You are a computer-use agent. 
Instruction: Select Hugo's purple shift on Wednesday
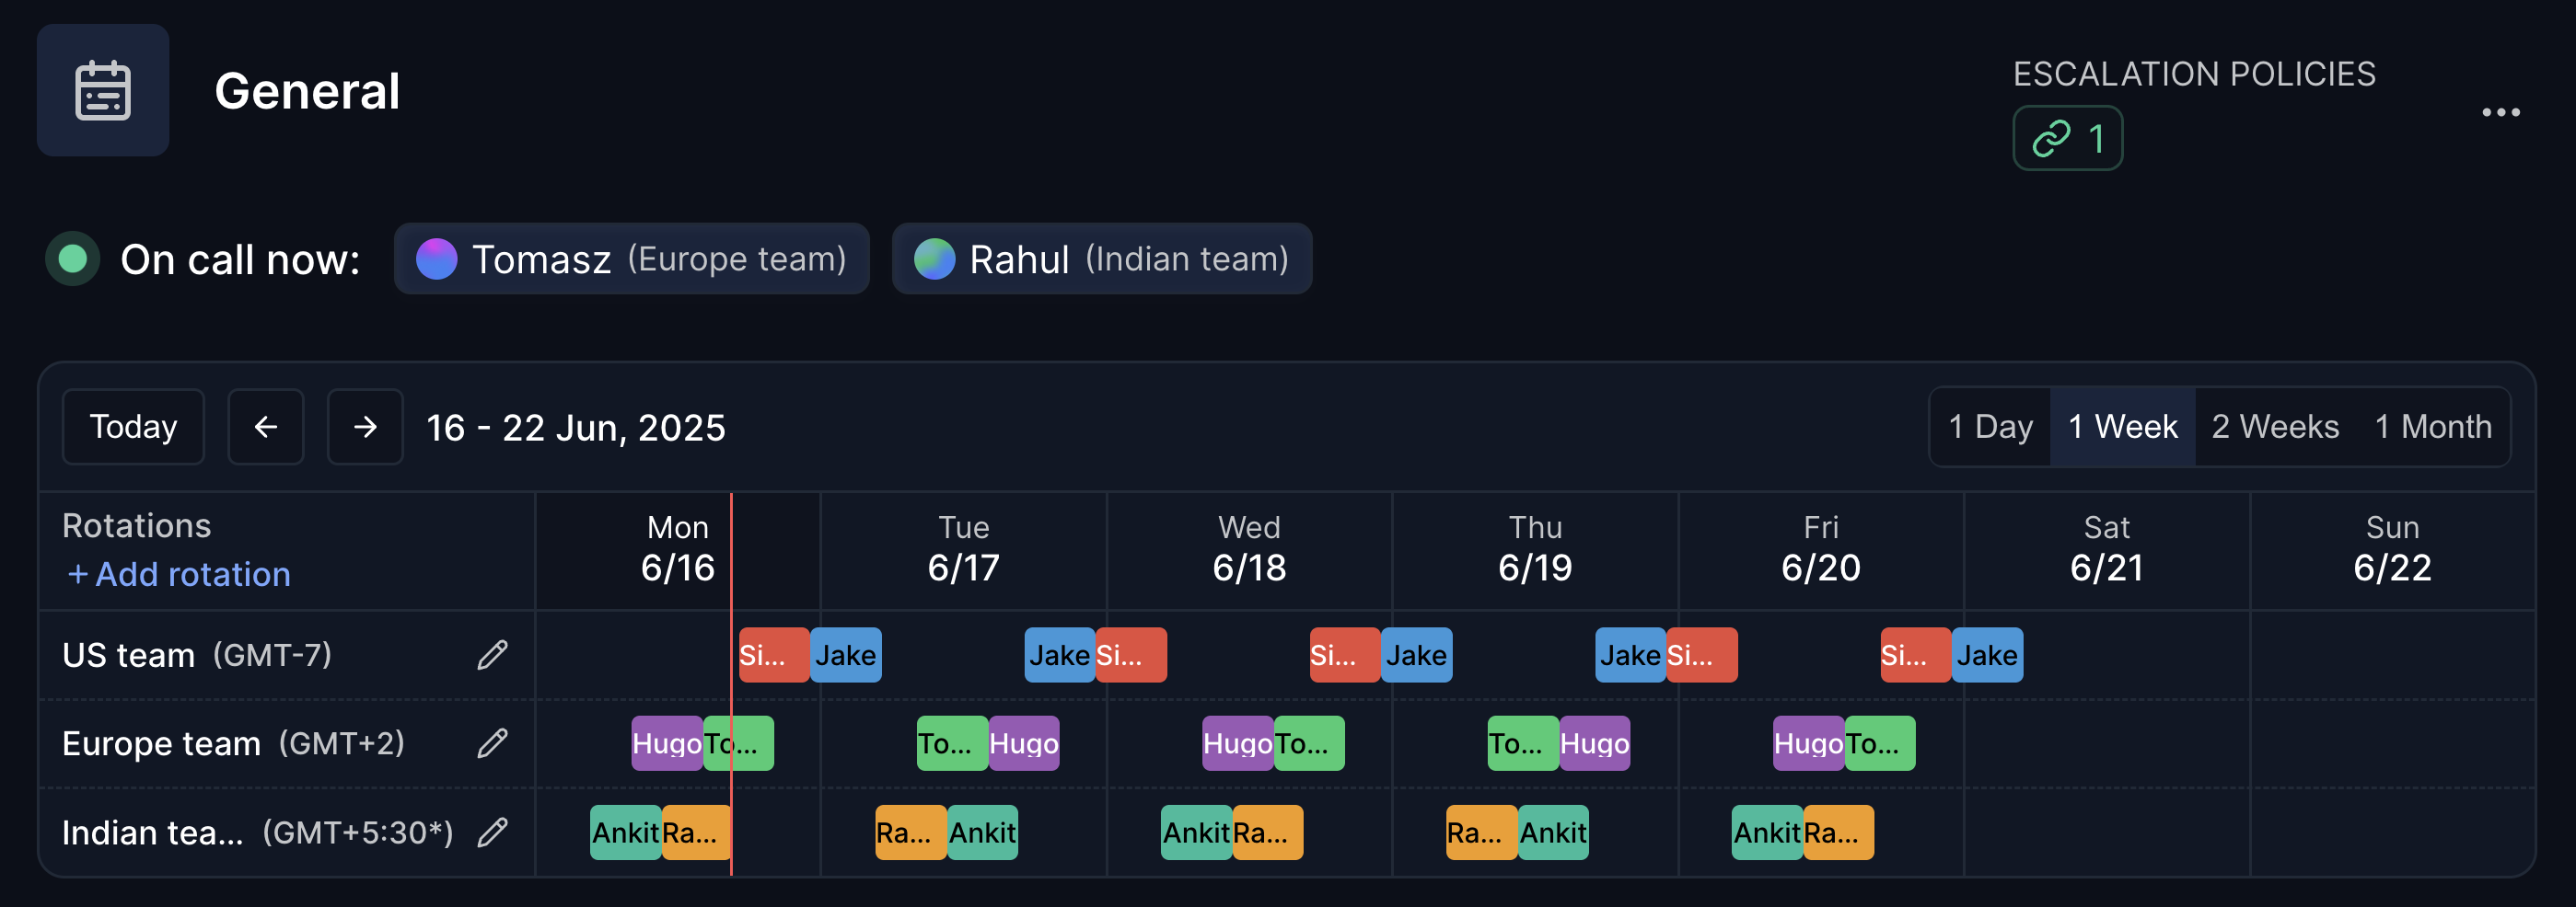pyautogui.click(x=1237, y=743)
